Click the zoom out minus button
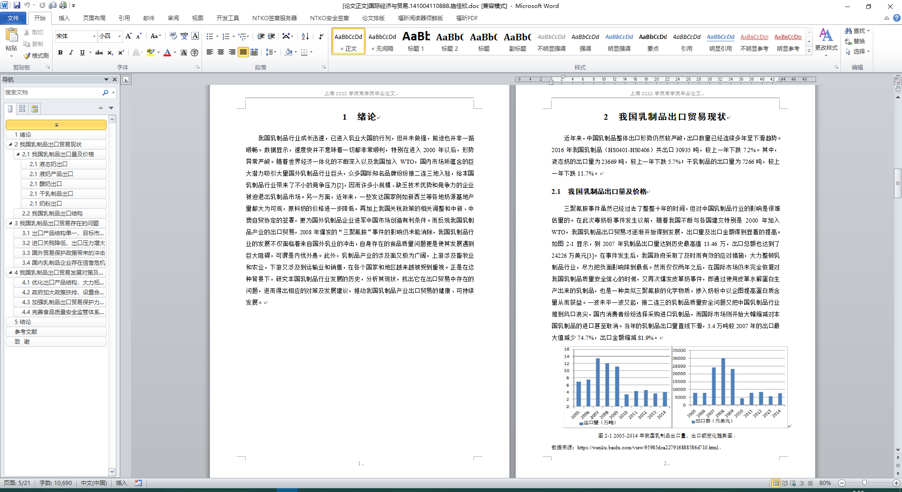The width and height of the screenshot is (902, 492). (x=842, y=483)
